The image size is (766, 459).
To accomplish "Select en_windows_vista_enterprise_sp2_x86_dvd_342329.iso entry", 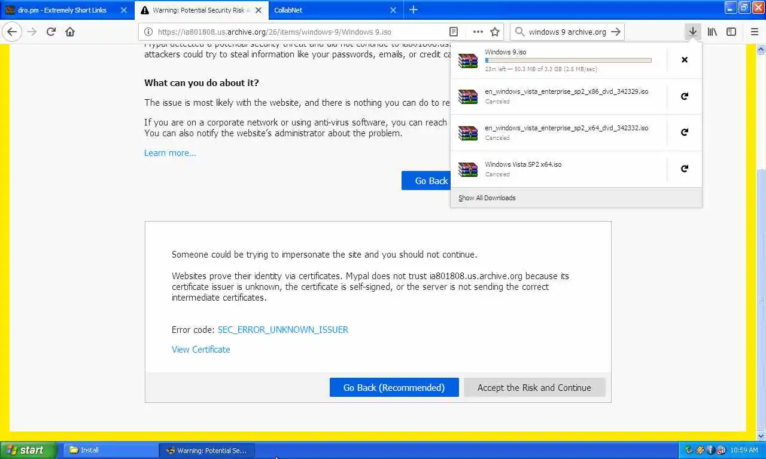I will tap(558, 96).
